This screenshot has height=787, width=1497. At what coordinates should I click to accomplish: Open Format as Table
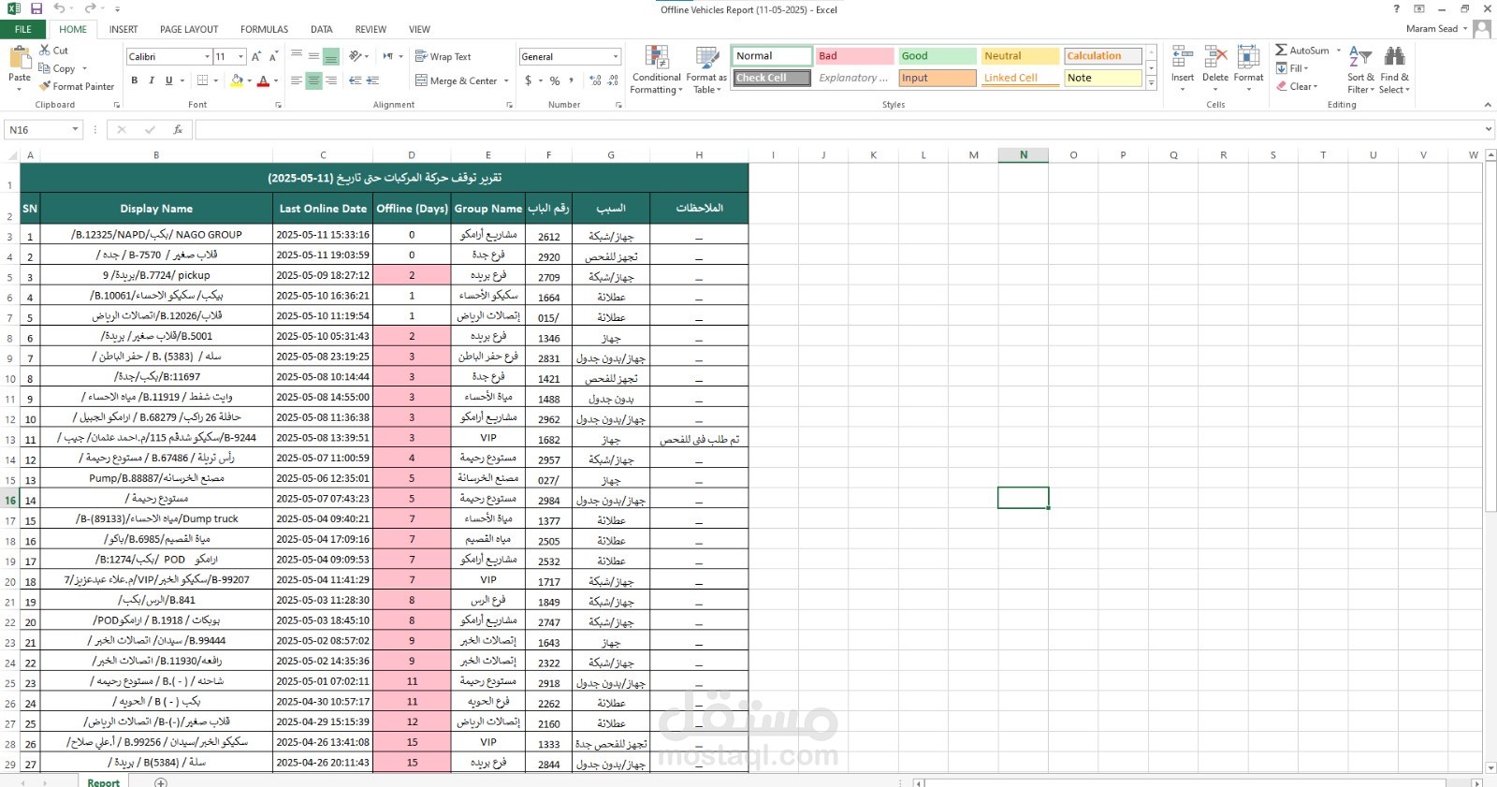click(706, 70)
